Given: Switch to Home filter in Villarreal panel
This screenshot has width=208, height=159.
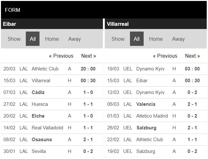Looking at the screenshot, I should [x=156, y=39].
